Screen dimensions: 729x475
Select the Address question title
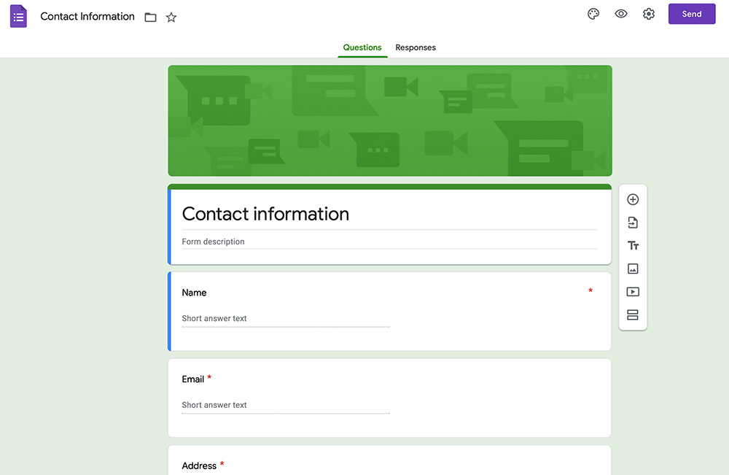[199, 466]
